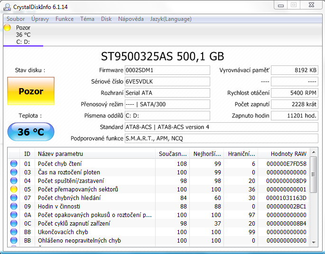The height and width of the screenshot is (254, 325).
Task: Click the blue status orb for ID 09
Action: (x=14, y=207)
